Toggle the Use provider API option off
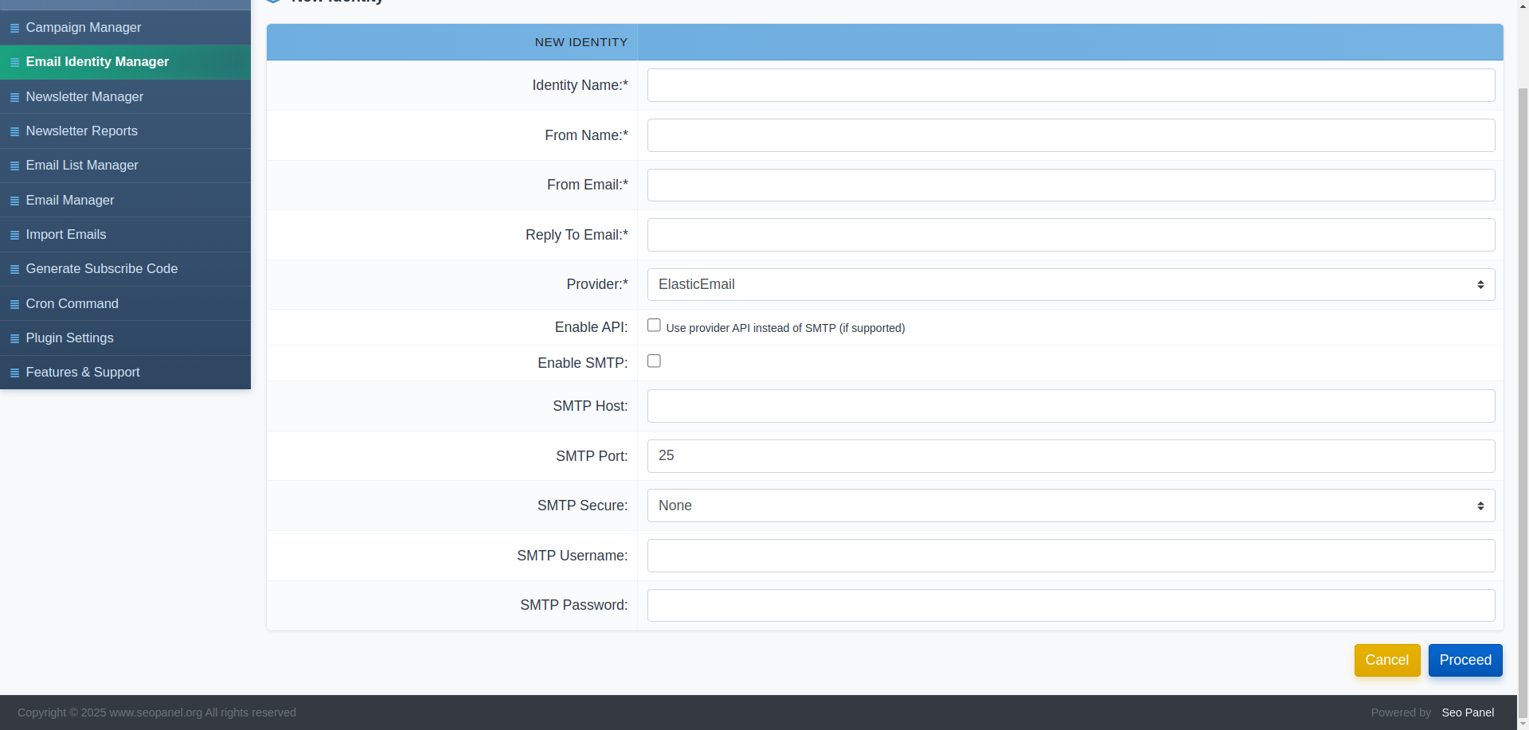Image resolution: width=1529 pixels, height=730 pixels. [x=654, y=325]
